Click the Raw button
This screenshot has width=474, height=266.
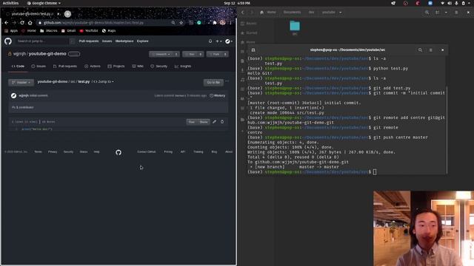point(191,122)
